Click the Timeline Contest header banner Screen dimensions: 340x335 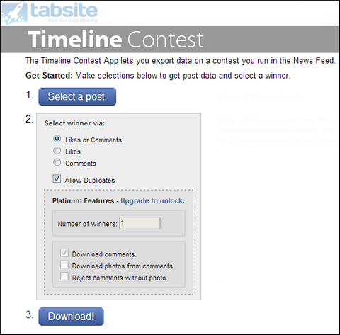[169, 40]
